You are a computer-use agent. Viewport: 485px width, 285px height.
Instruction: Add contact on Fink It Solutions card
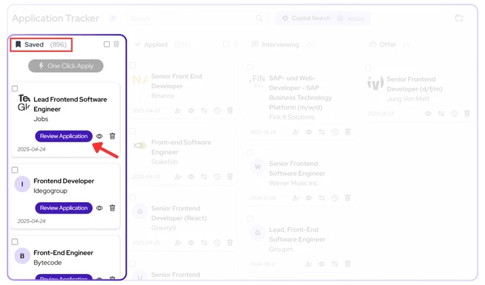click(296, 132)
